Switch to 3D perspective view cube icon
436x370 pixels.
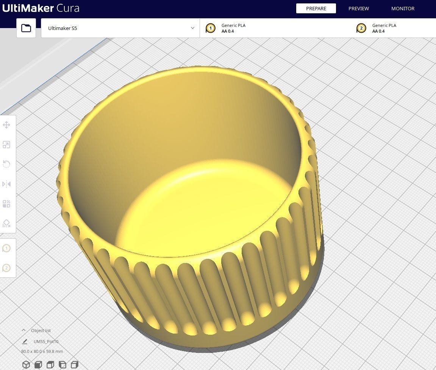[x=26, y=364]
